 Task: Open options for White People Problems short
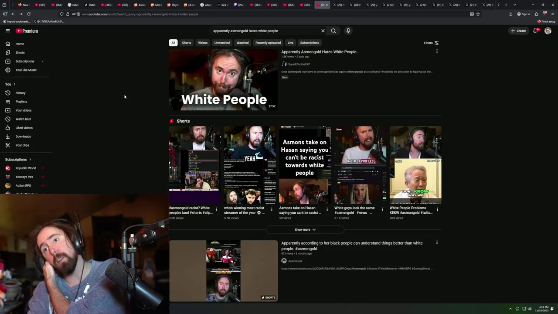[437, 209]
